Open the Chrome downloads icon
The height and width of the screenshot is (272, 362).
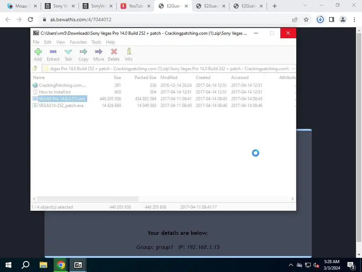click(320, 20)
